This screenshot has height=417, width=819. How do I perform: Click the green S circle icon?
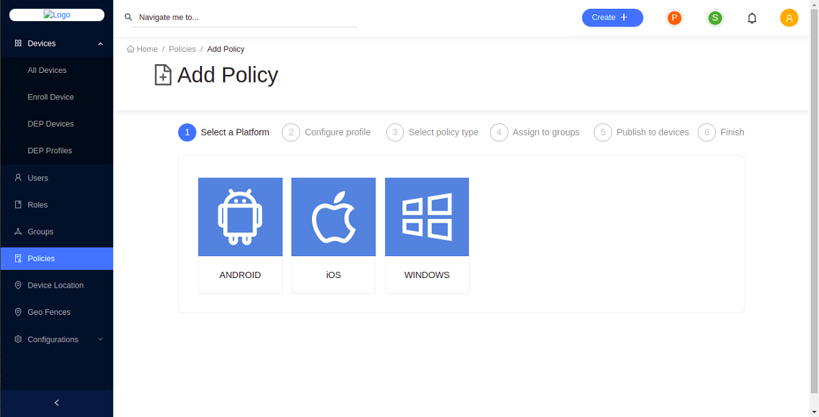(x=715, y=18)
